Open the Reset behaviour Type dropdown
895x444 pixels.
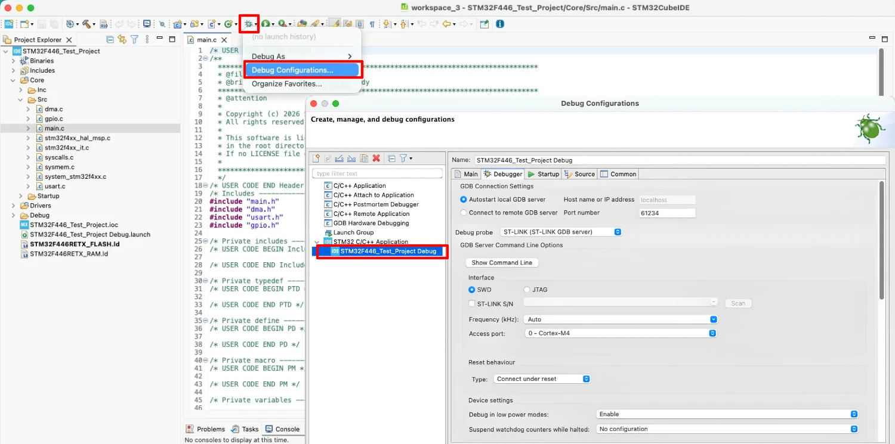tap(542, 379)
